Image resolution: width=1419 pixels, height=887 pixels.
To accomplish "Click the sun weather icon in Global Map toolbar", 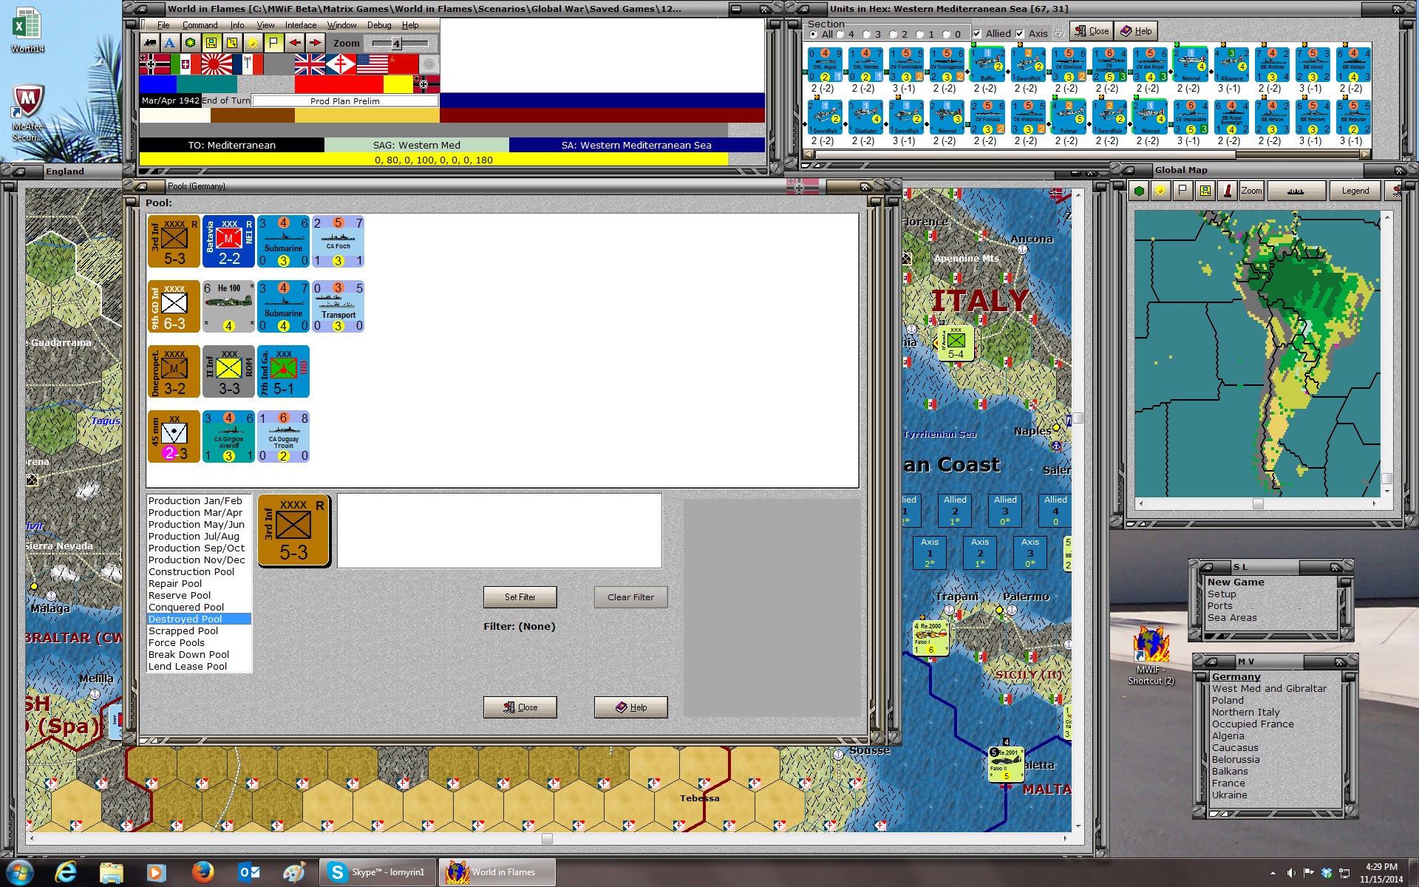I will [x=1160, y=191].
